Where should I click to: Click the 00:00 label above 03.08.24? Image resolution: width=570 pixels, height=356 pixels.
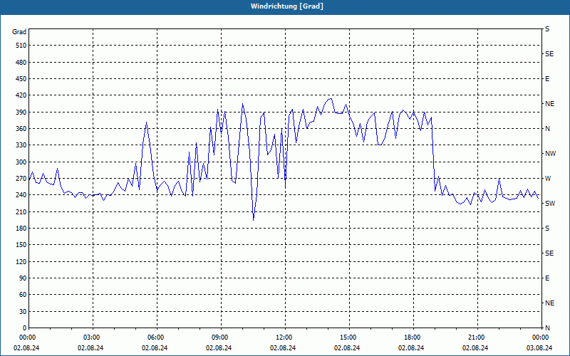540,337
